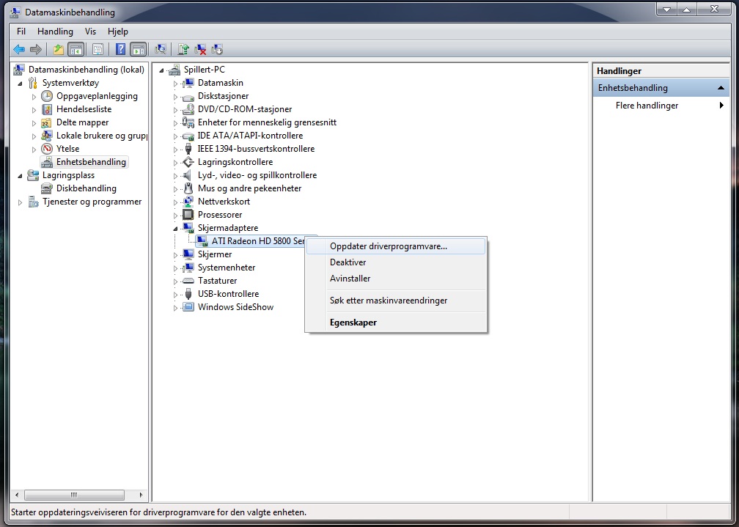739x527 pixels.
Task: Collapse the Enhetsbehandling actions section arrow
Action: (721, 88)
